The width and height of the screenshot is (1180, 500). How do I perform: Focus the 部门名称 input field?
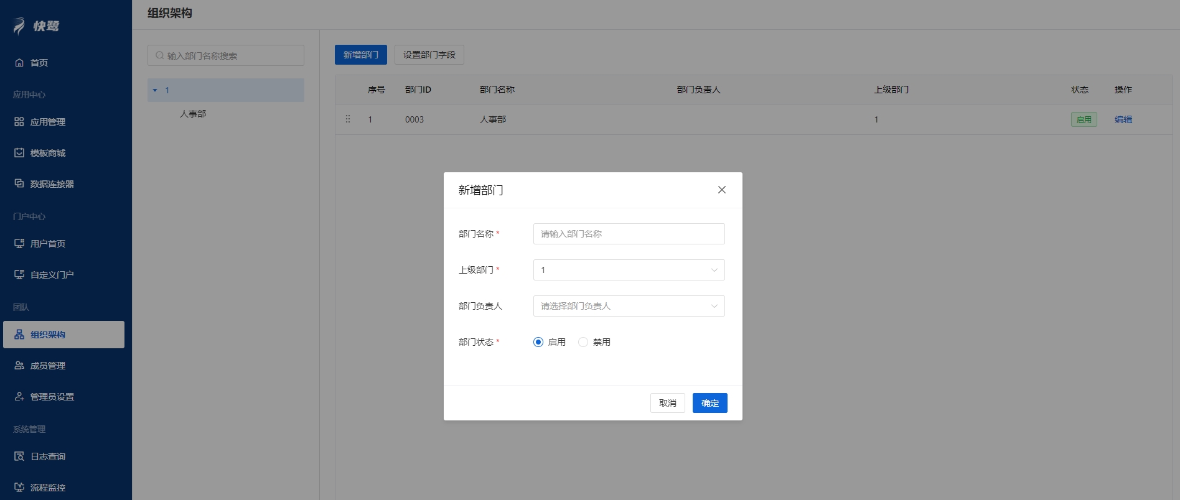629,234
